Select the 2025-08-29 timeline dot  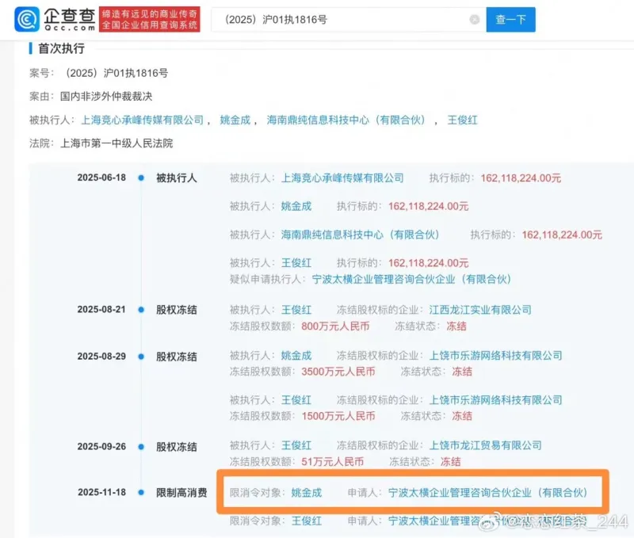click(x=141, y=357)
